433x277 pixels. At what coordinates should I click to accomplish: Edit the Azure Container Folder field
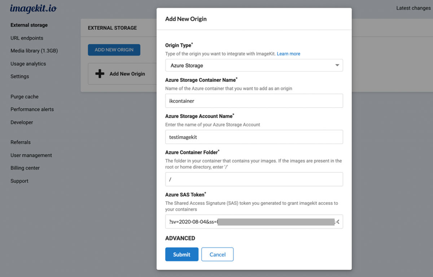254,179
